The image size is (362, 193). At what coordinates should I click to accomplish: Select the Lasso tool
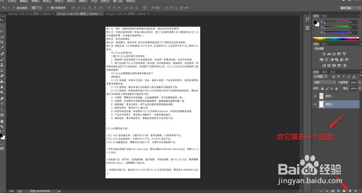pyautogui.click(x=2, y=31)
